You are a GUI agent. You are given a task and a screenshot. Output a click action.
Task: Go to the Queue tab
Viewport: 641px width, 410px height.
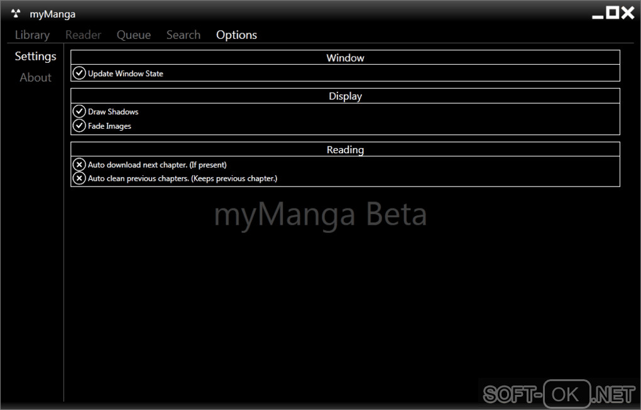[134, 35]
